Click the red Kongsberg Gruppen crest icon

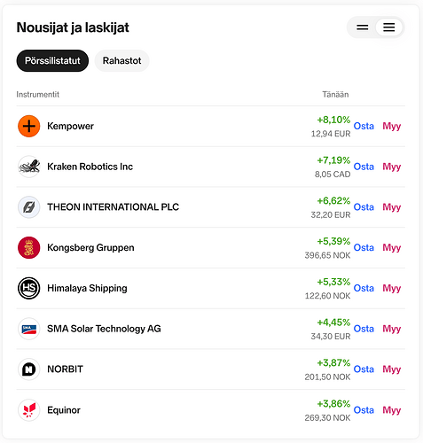(28, 247)
